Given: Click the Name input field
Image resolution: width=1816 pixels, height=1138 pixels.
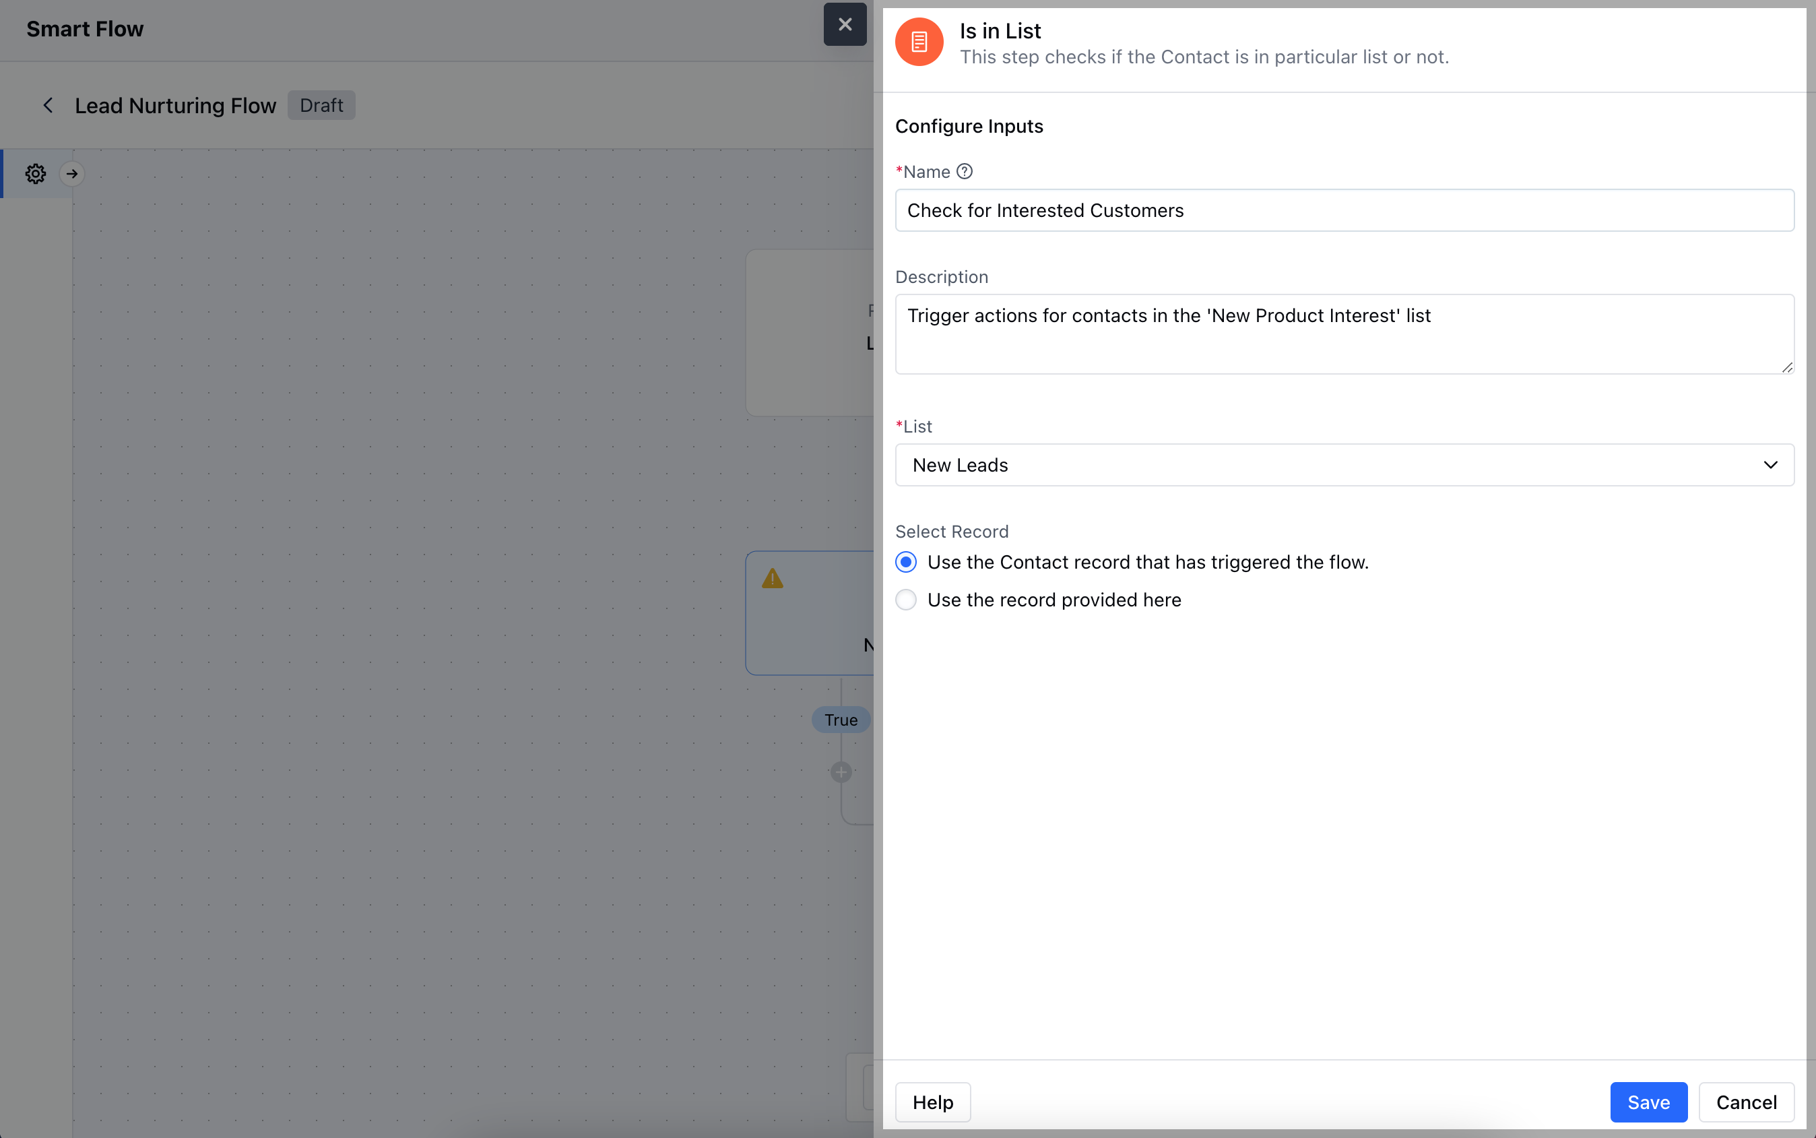Looking at the screenshot, I should pos(1344,211).
